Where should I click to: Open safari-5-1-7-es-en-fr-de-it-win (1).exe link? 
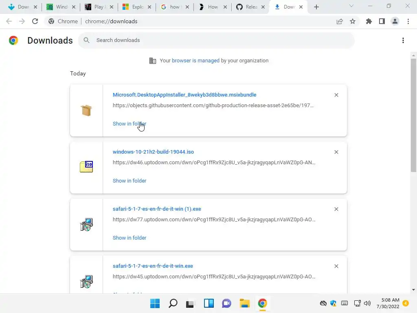[157, 209]
